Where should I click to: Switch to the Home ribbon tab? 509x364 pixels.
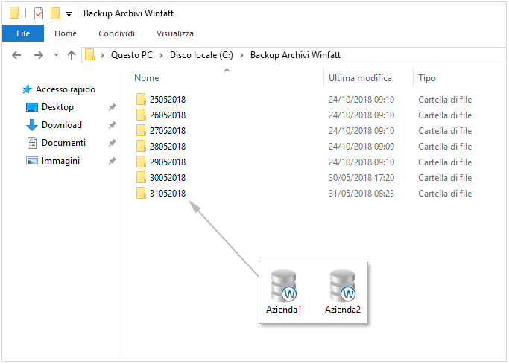click(x=66, y=33)
